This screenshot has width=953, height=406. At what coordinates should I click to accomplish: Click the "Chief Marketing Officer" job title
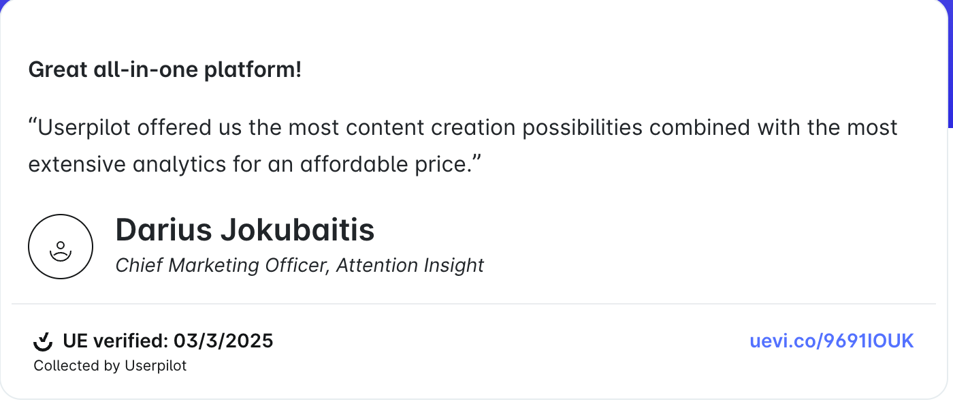point(223,265)
